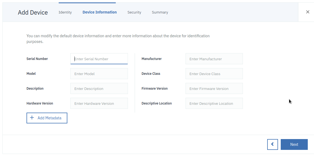Image resolution: width=314 pixels, height=155 pixels.
Task: Click into Hardware Version field
Action: pyautogui.click(x=99, y=103)
